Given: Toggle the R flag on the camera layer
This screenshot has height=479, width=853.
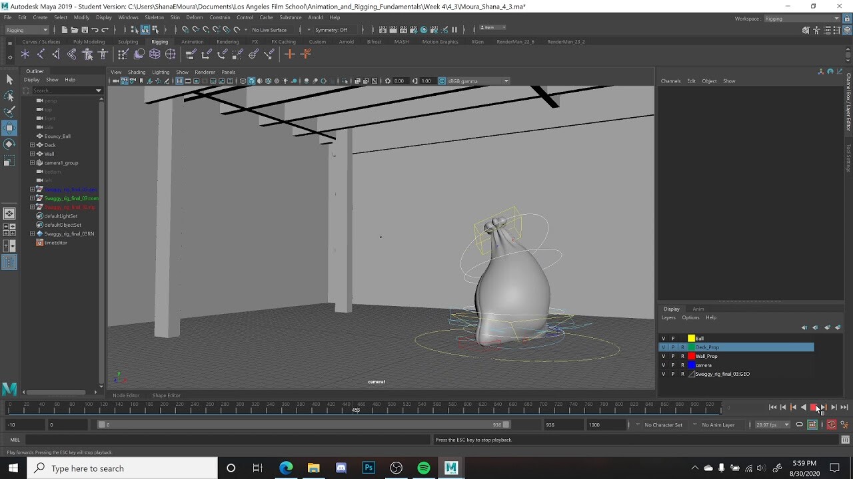Looking at the screenshot, I should click(x=682, y=365).
